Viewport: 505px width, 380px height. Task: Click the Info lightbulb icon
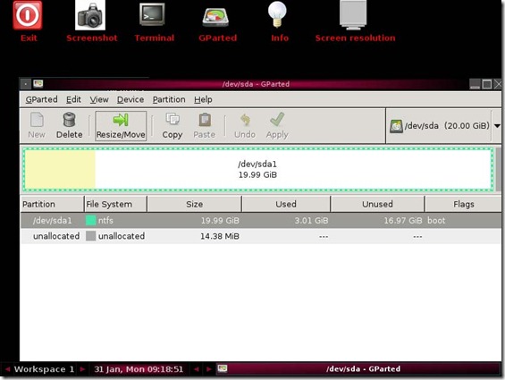pos(277,14)
